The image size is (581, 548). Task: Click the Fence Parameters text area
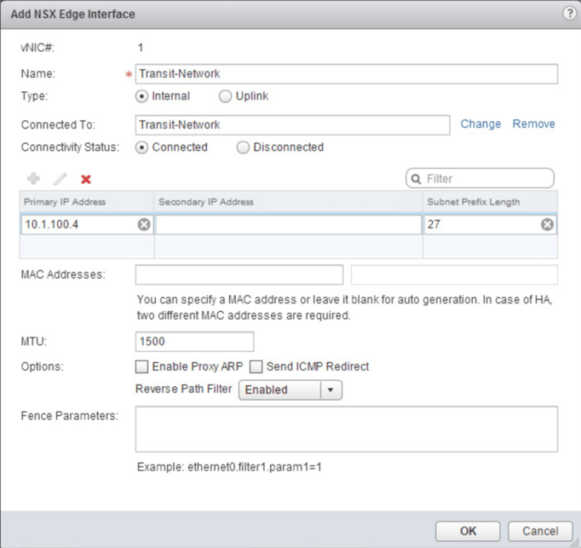(346, 429)
